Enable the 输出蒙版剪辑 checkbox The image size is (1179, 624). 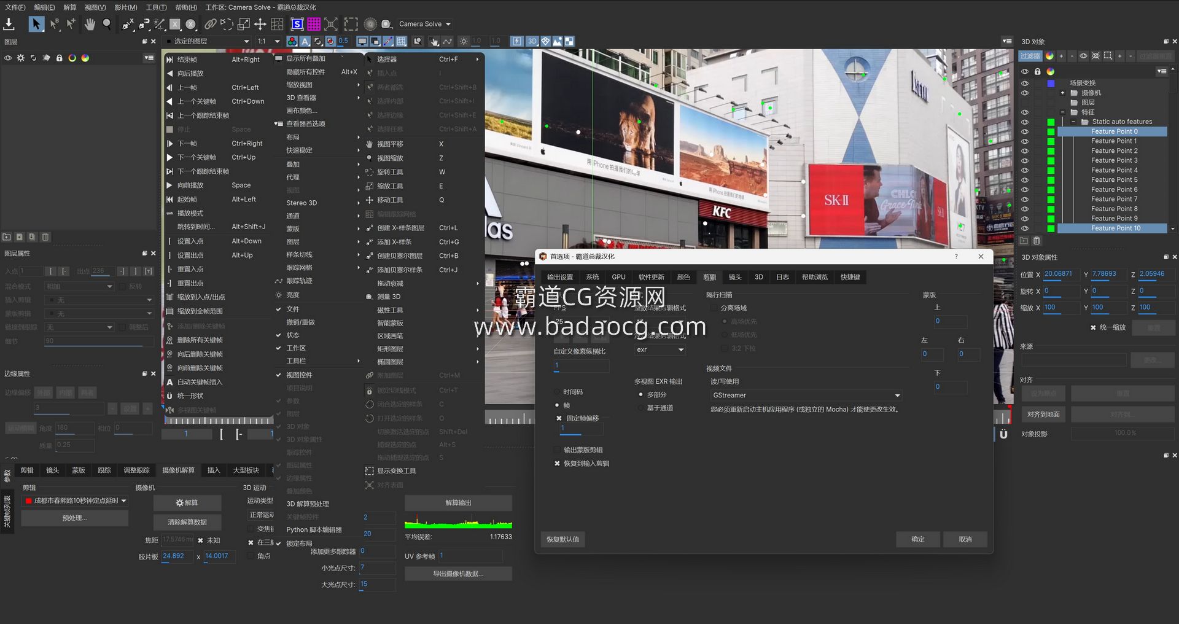558,450
